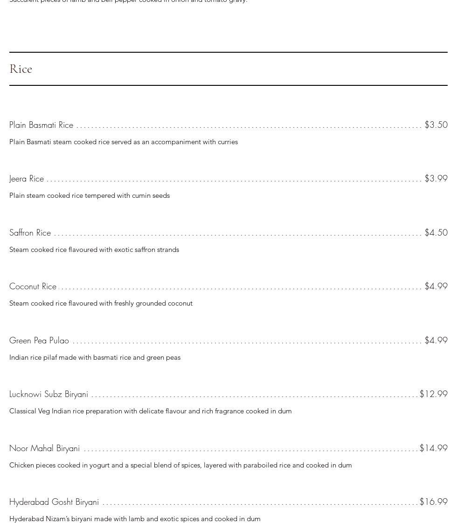Click the Green Pea Pulao $4.99 price

click(436, 341)
